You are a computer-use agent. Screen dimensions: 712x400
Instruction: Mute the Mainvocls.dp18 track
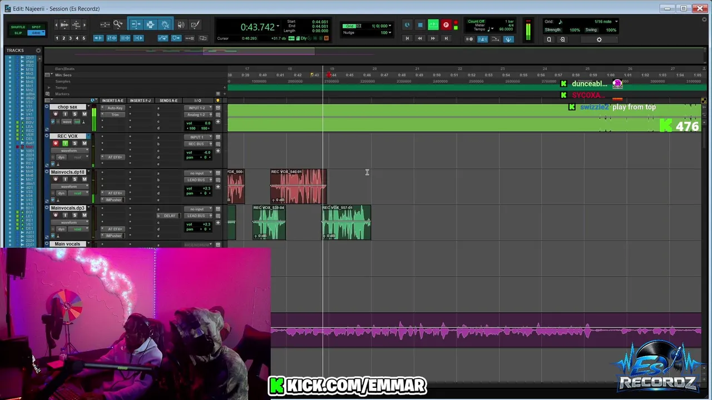pos(85,179)
